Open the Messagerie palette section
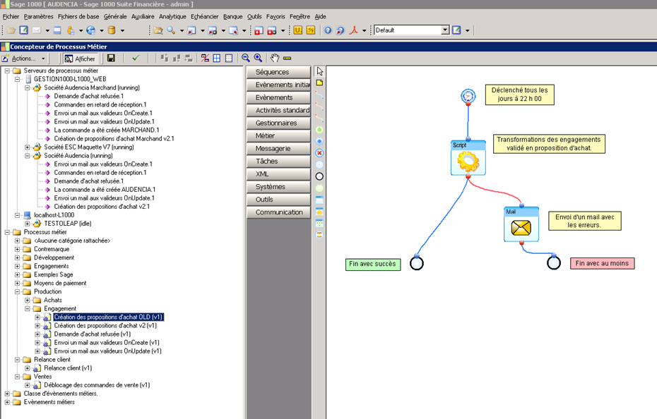The height and width of the screenshot is (419, 657). tap(278, 149)
